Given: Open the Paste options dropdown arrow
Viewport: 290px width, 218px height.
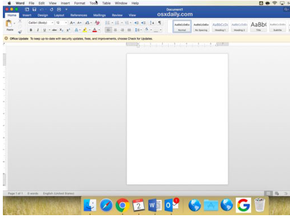Looking at the screenshot, I should pyautogui.click(x=14, y=24).
